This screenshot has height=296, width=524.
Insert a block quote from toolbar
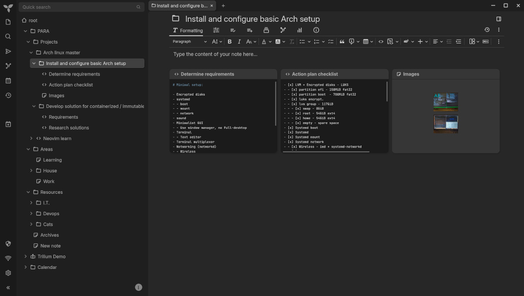[342, 41]
